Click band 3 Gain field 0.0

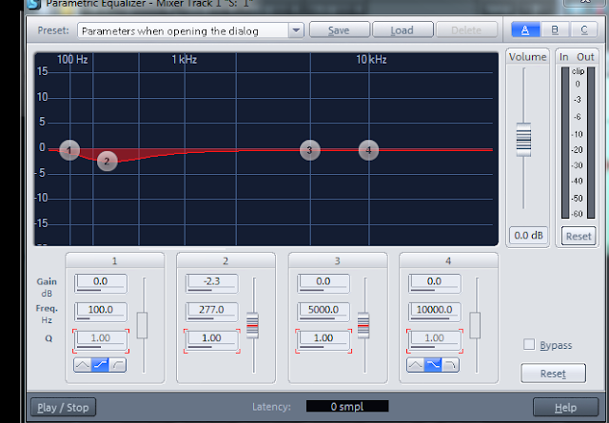324,283
